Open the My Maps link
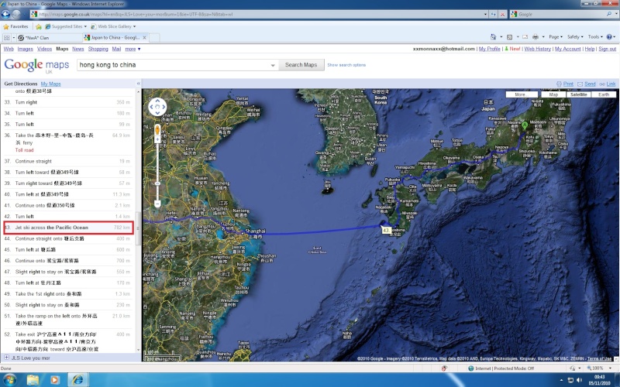Screen dimensions: 620x387 (x=50, y=84)
